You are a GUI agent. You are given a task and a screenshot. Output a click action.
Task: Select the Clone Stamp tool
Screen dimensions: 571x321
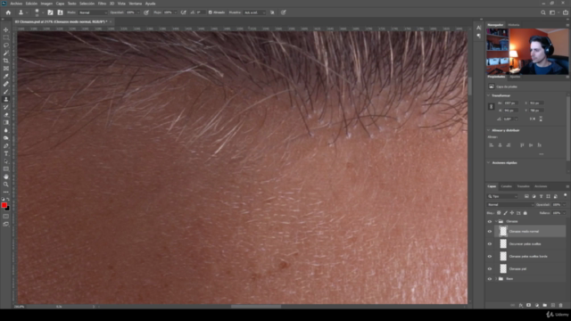[x=6, y=99]
